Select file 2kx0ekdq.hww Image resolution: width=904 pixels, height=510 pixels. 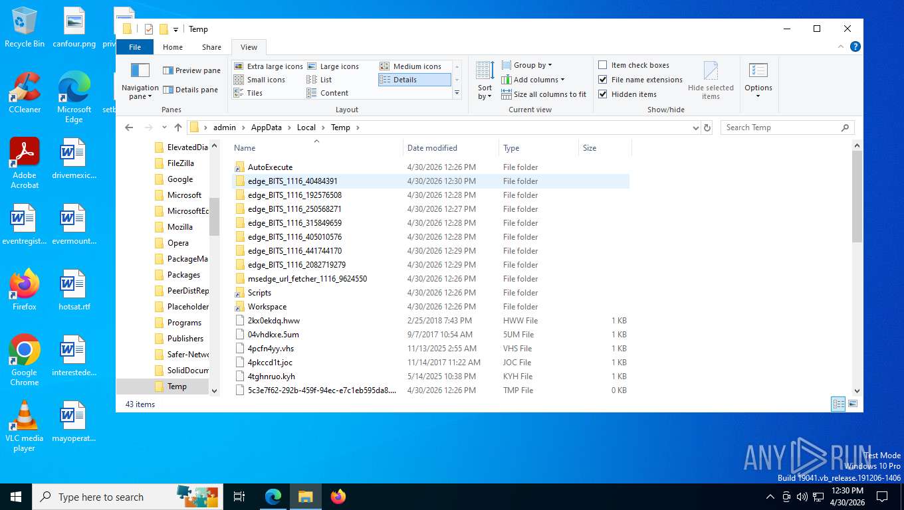coord(430,321)
